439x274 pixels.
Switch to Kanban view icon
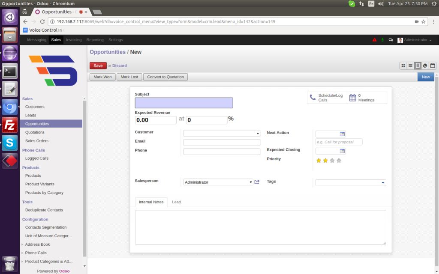click(403, 66)
